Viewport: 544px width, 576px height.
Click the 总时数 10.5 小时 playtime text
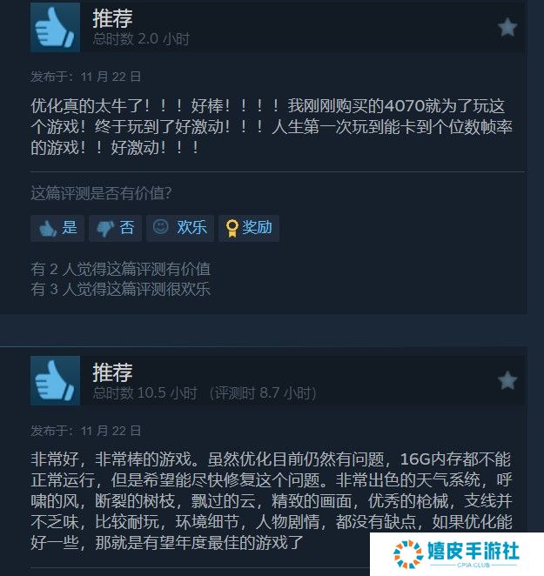pos(144,392)
